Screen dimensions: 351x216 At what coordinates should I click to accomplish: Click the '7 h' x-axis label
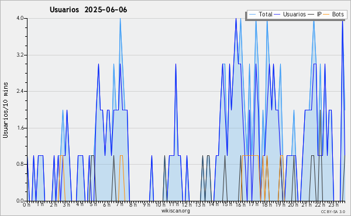coord(120,204)
